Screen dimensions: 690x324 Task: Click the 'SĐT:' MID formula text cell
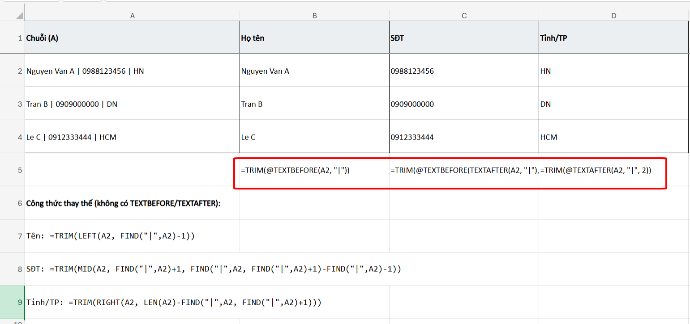point(132,269)
